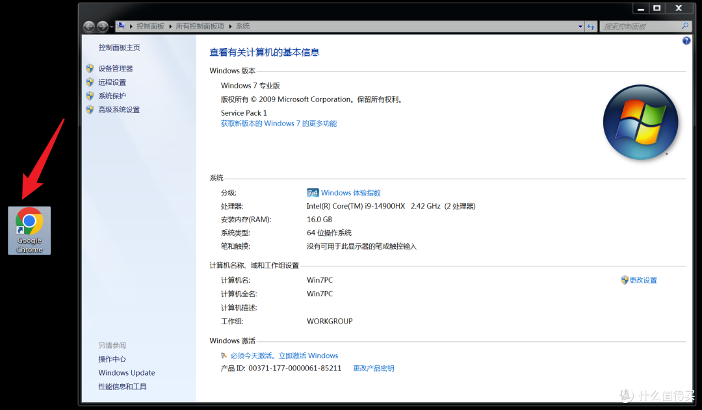
Task: Click the Back navigation arrow
Action: click(89, 27)
